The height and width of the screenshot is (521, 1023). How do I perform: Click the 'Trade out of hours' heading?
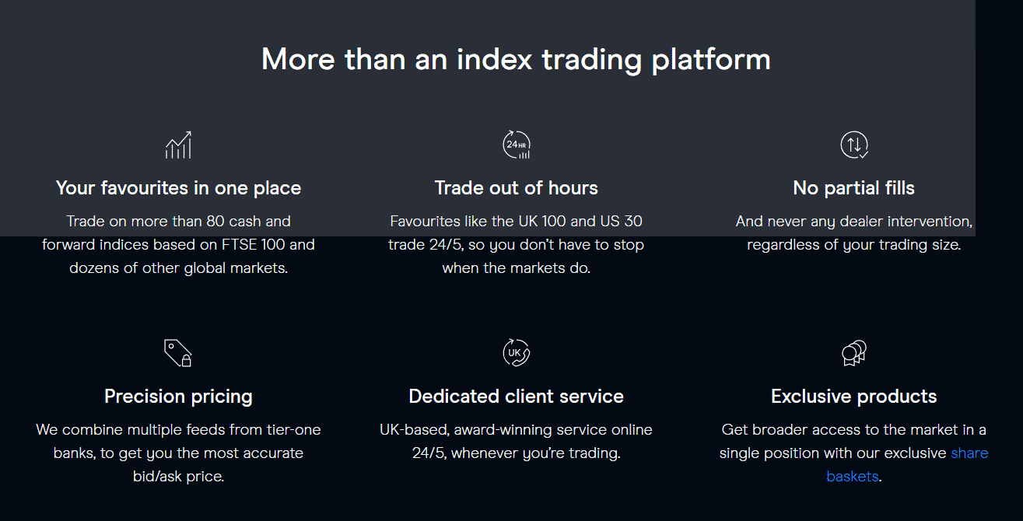[x=517, y=188]
